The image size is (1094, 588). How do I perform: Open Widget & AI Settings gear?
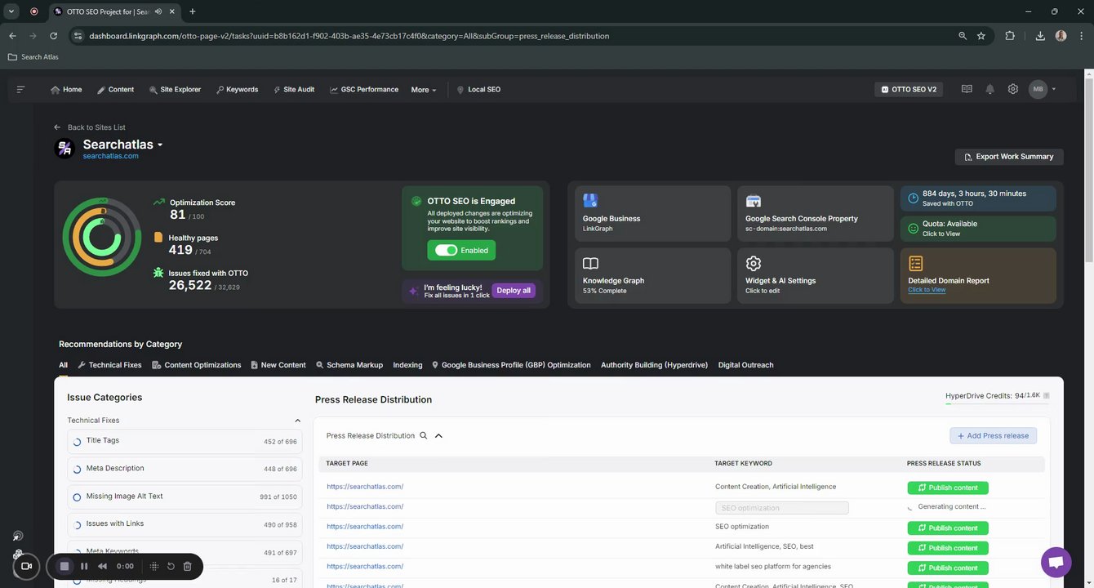(754, 263)
